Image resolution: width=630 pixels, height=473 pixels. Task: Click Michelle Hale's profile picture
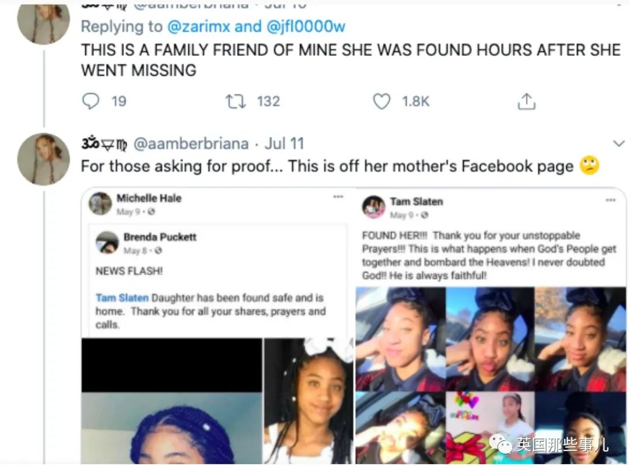(x=100, y=204)
